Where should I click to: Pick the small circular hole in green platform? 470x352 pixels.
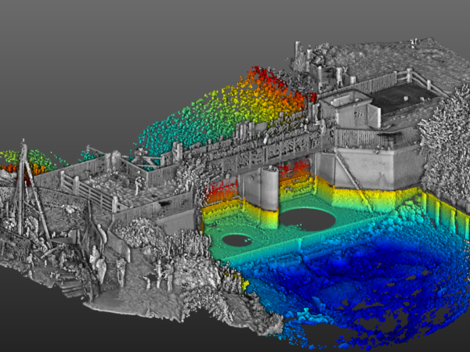[237, 241]
